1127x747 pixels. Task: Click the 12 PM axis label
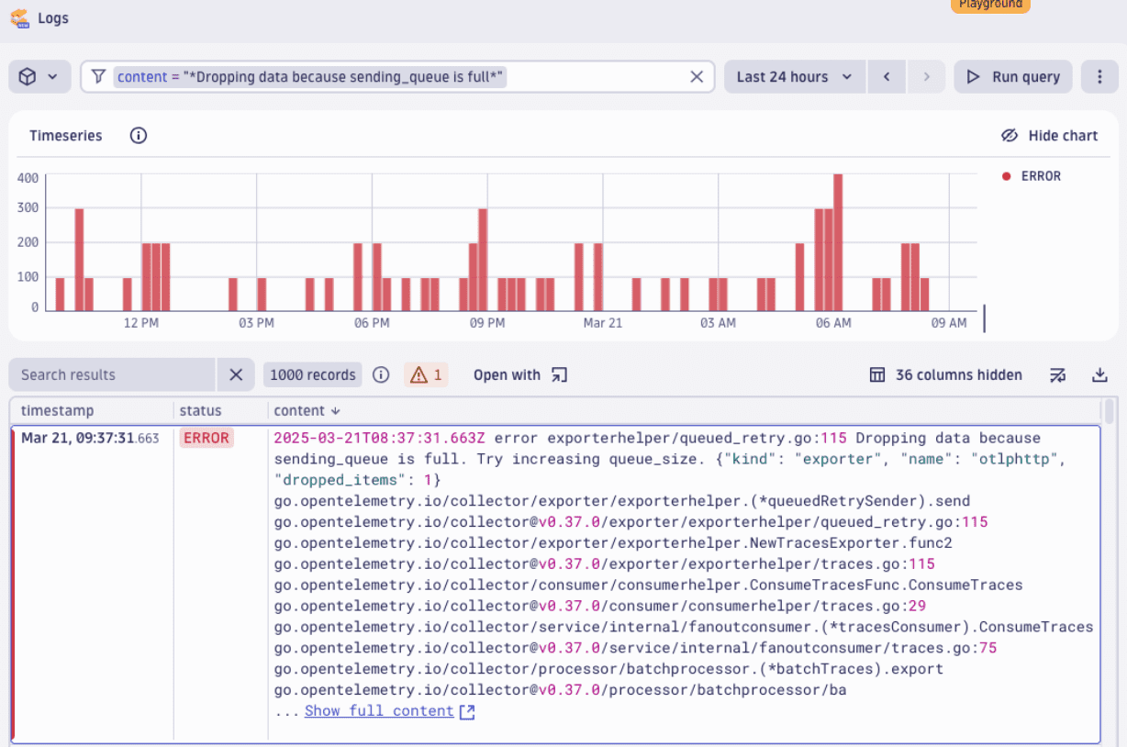pyautogui.click(x=140, y=323)
